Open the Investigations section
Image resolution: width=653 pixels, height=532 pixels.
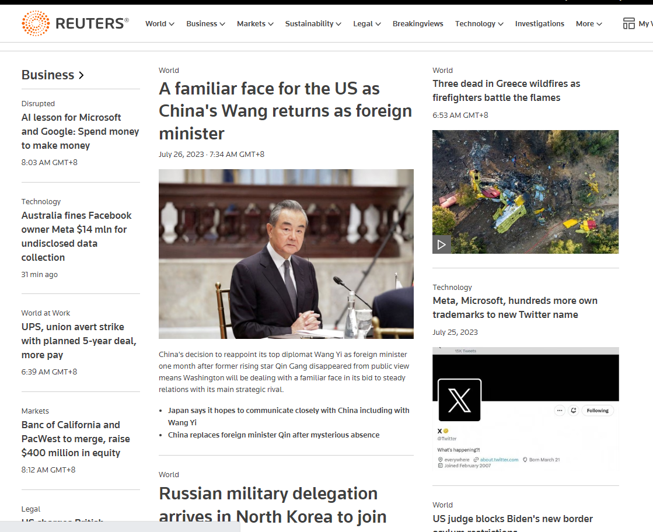539,24
